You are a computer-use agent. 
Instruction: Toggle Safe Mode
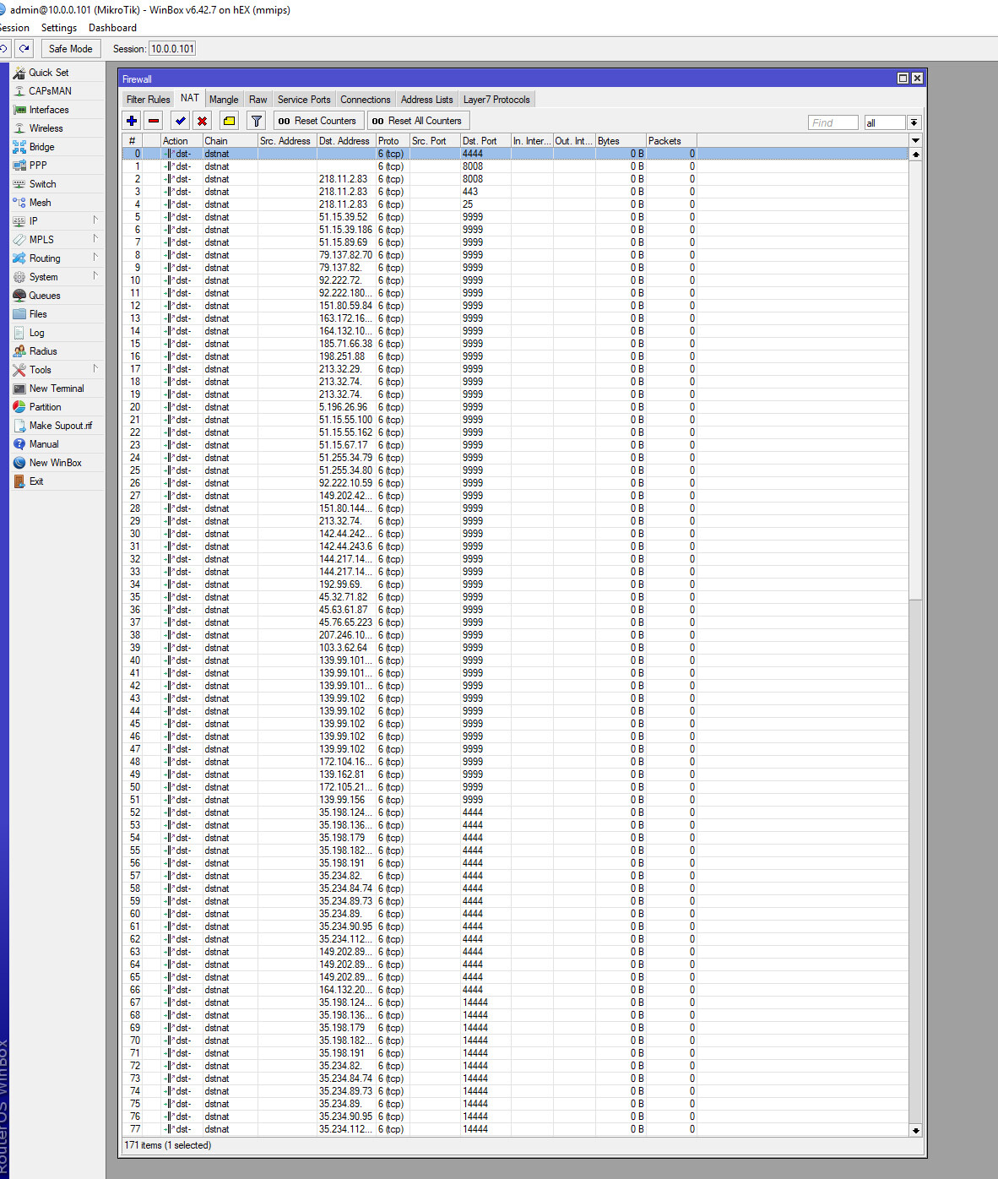[x=70, y=49]
